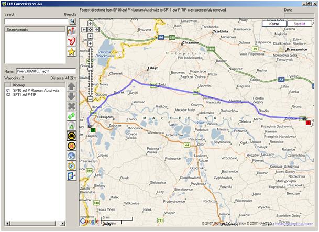
Task: Click the Zator town label on map
Action: point(201,145)
